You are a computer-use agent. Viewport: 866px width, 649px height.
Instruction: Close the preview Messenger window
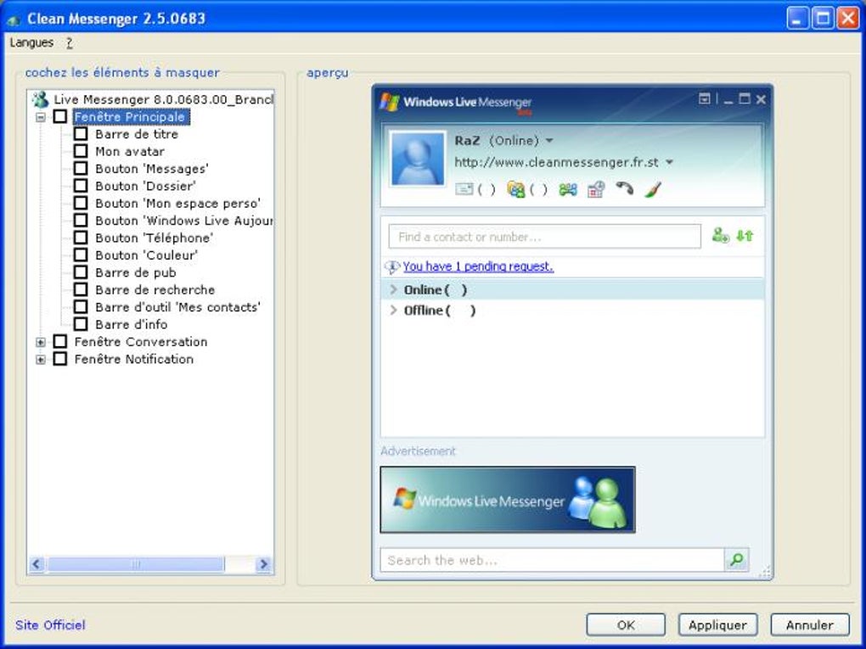761,99
